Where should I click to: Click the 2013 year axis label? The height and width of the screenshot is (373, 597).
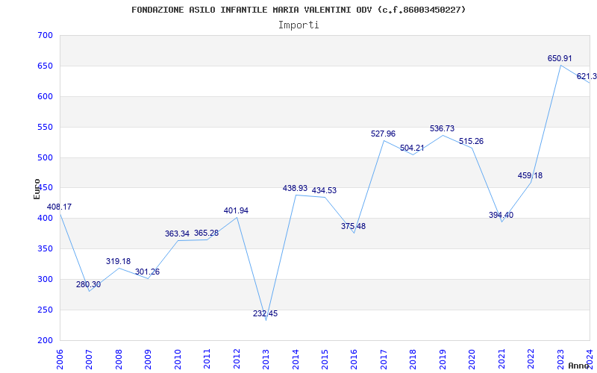tap(266, 359)
